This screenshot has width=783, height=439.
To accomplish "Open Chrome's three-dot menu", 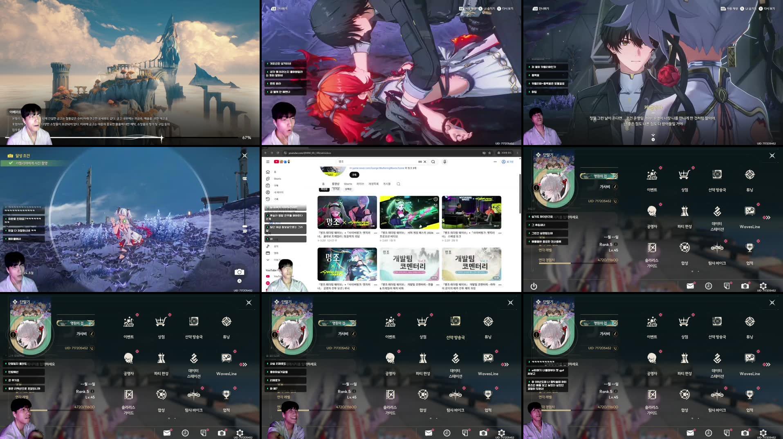I will pos(517,153).
